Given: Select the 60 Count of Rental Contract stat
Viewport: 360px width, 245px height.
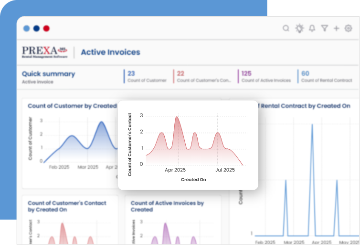Looking at the screenshot, I should click(326, 76).
